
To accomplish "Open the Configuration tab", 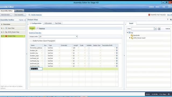I will (x=36, y=23).
